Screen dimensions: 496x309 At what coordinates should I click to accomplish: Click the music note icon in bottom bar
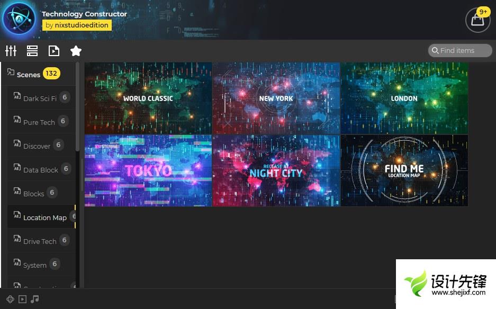[35, 299]
